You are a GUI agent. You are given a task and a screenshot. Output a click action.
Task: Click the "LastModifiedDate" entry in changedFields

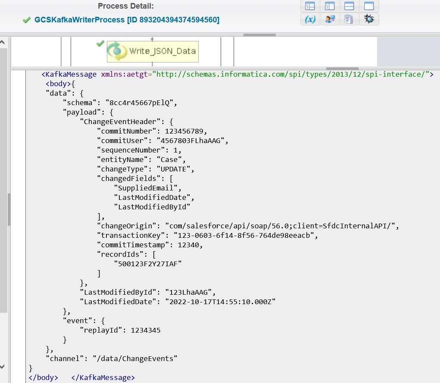click(152, 198)
